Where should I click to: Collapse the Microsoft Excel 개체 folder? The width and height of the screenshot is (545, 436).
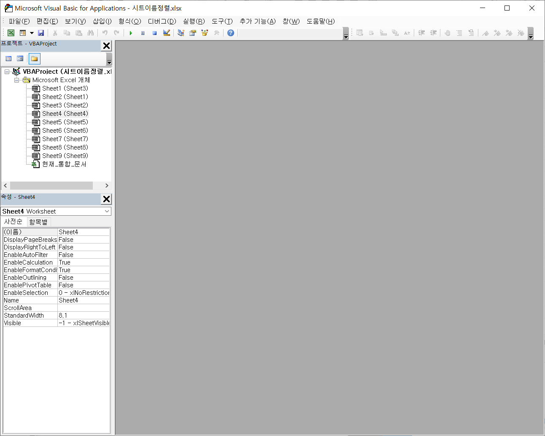16,80
